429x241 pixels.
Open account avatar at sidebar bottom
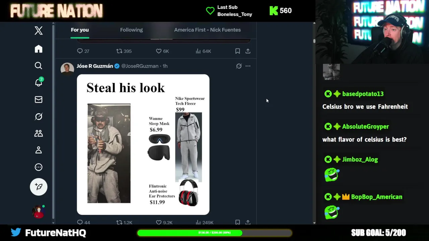click(x=39, y=212)
